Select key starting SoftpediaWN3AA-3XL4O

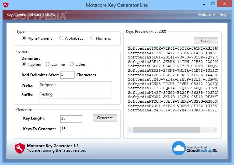tap(173, 97)
